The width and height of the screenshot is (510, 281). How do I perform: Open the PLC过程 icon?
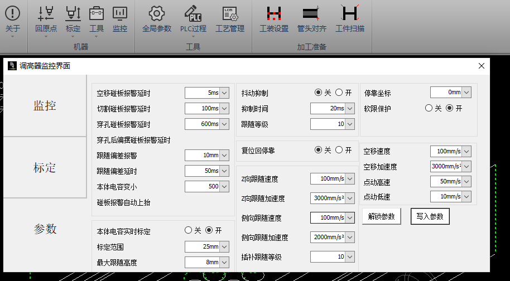(x=193, y=13)
